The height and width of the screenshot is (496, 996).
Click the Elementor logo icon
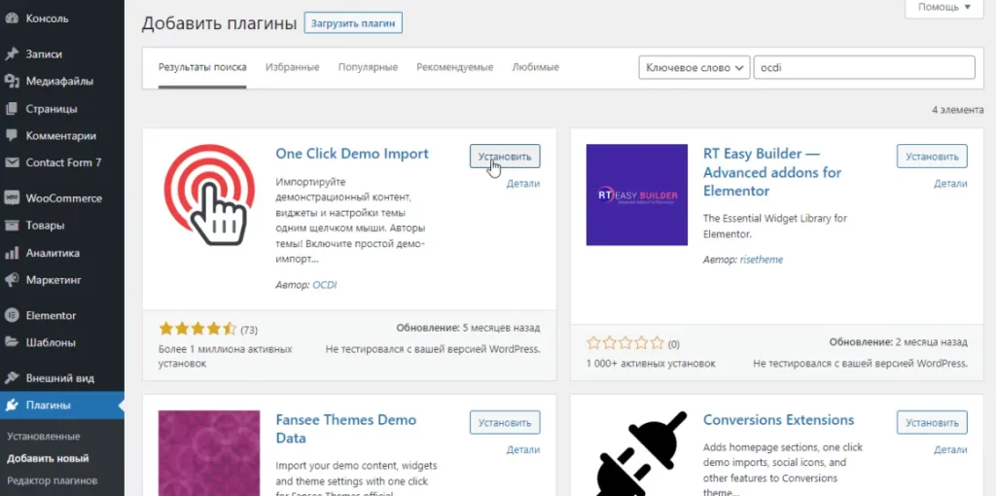click(12, 315)
